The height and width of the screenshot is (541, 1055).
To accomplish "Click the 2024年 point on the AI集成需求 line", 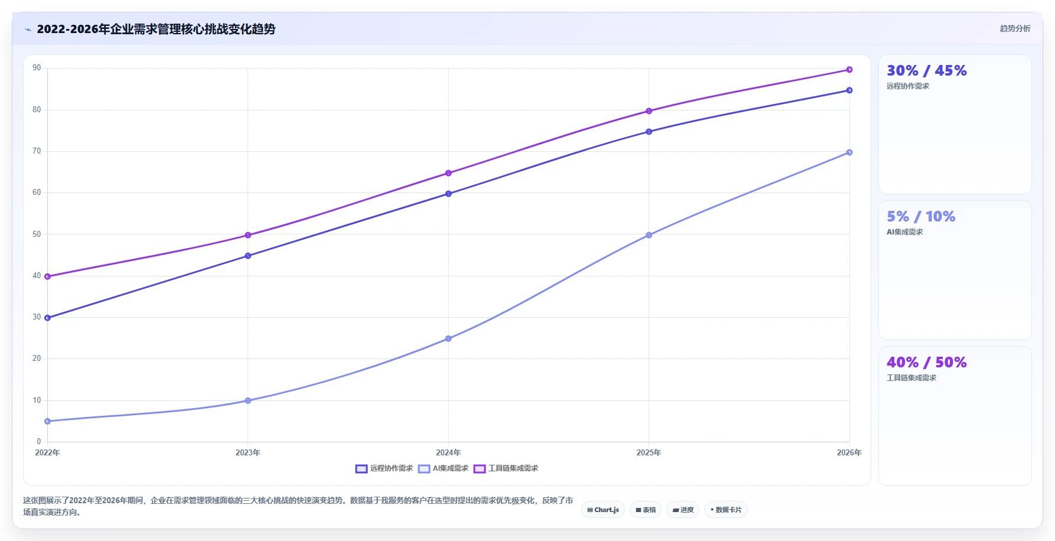I will 448,338.
